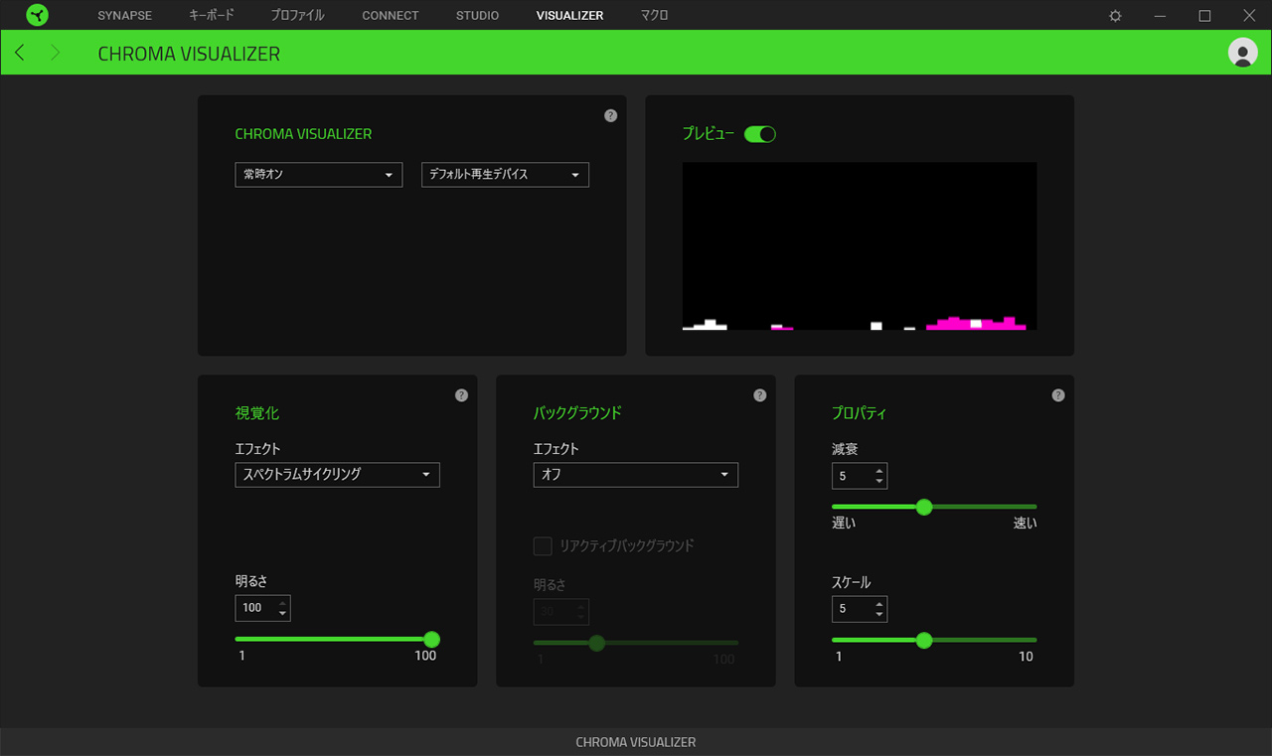Click the Razer logo icon
1272x756 pixels.
click(37, 15)
